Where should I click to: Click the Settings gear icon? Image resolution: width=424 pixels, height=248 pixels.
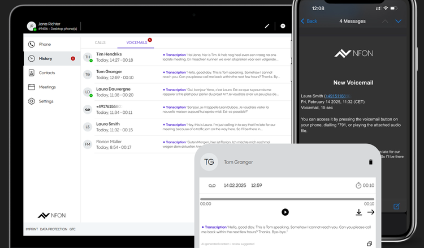pos(32,101)
